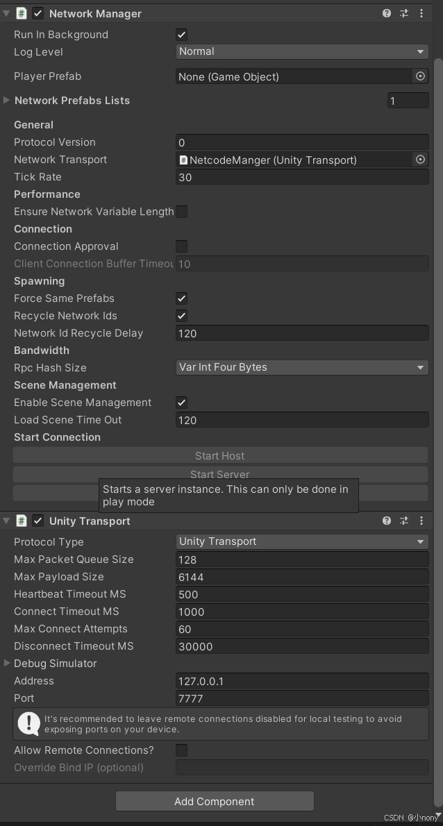Open the Rpc Hash Size dropdown
Screen dimensions: 443x826
tap(301, 367)
